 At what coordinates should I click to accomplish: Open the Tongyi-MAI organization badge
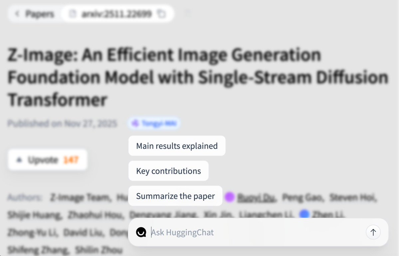[155, 124]
